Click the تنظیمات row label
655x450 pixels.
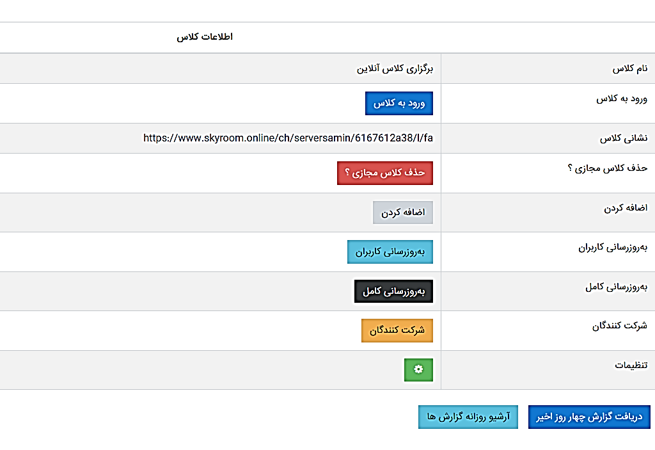pyautogui.click(x=631, y=365)
